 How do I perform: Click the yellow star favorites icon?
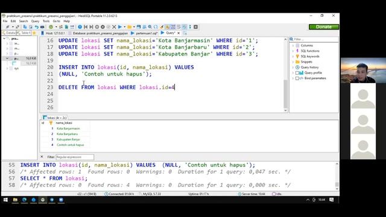[x=34, y=33]
